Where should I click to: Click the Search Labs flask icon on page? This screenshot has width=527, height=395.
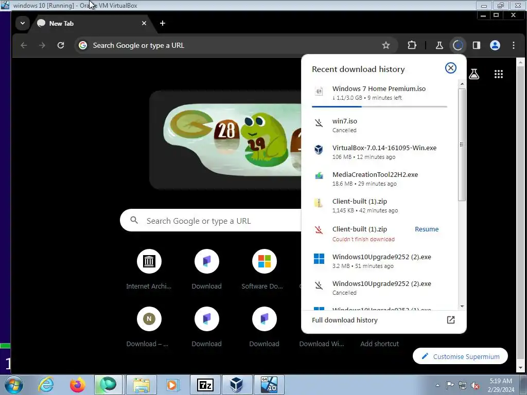point(474,74)
